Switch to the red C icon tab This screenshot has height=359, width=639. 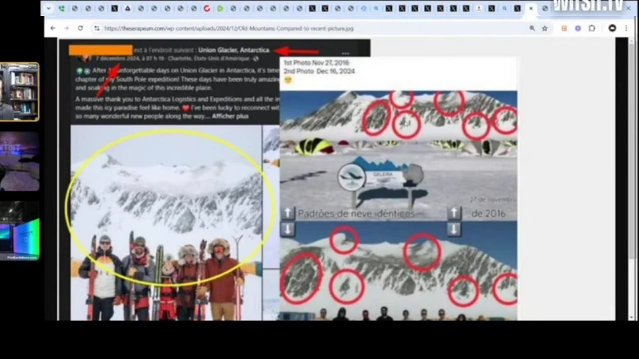click(207, 8)
